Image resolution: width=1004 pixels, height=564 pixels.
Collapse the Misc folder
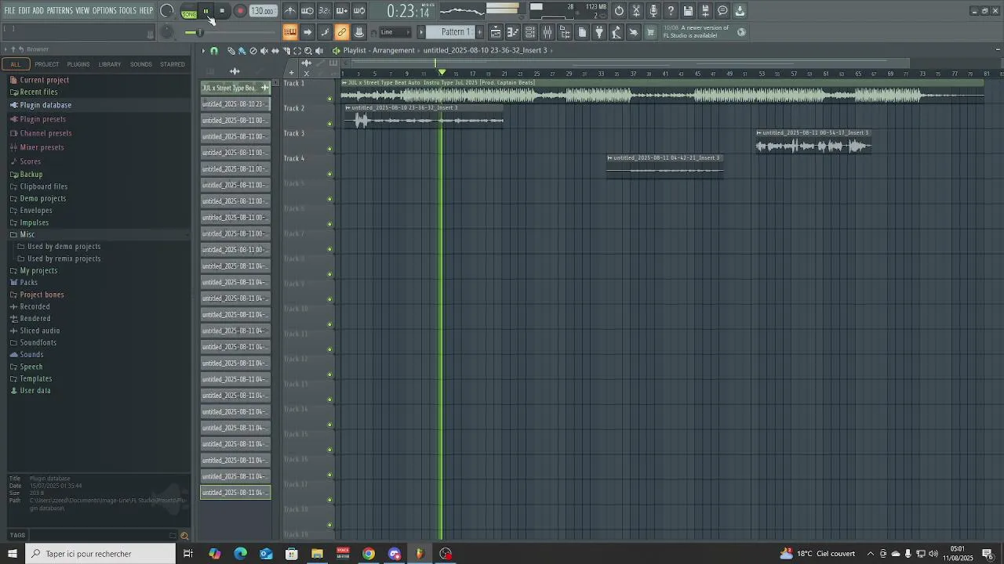(27, 234)
